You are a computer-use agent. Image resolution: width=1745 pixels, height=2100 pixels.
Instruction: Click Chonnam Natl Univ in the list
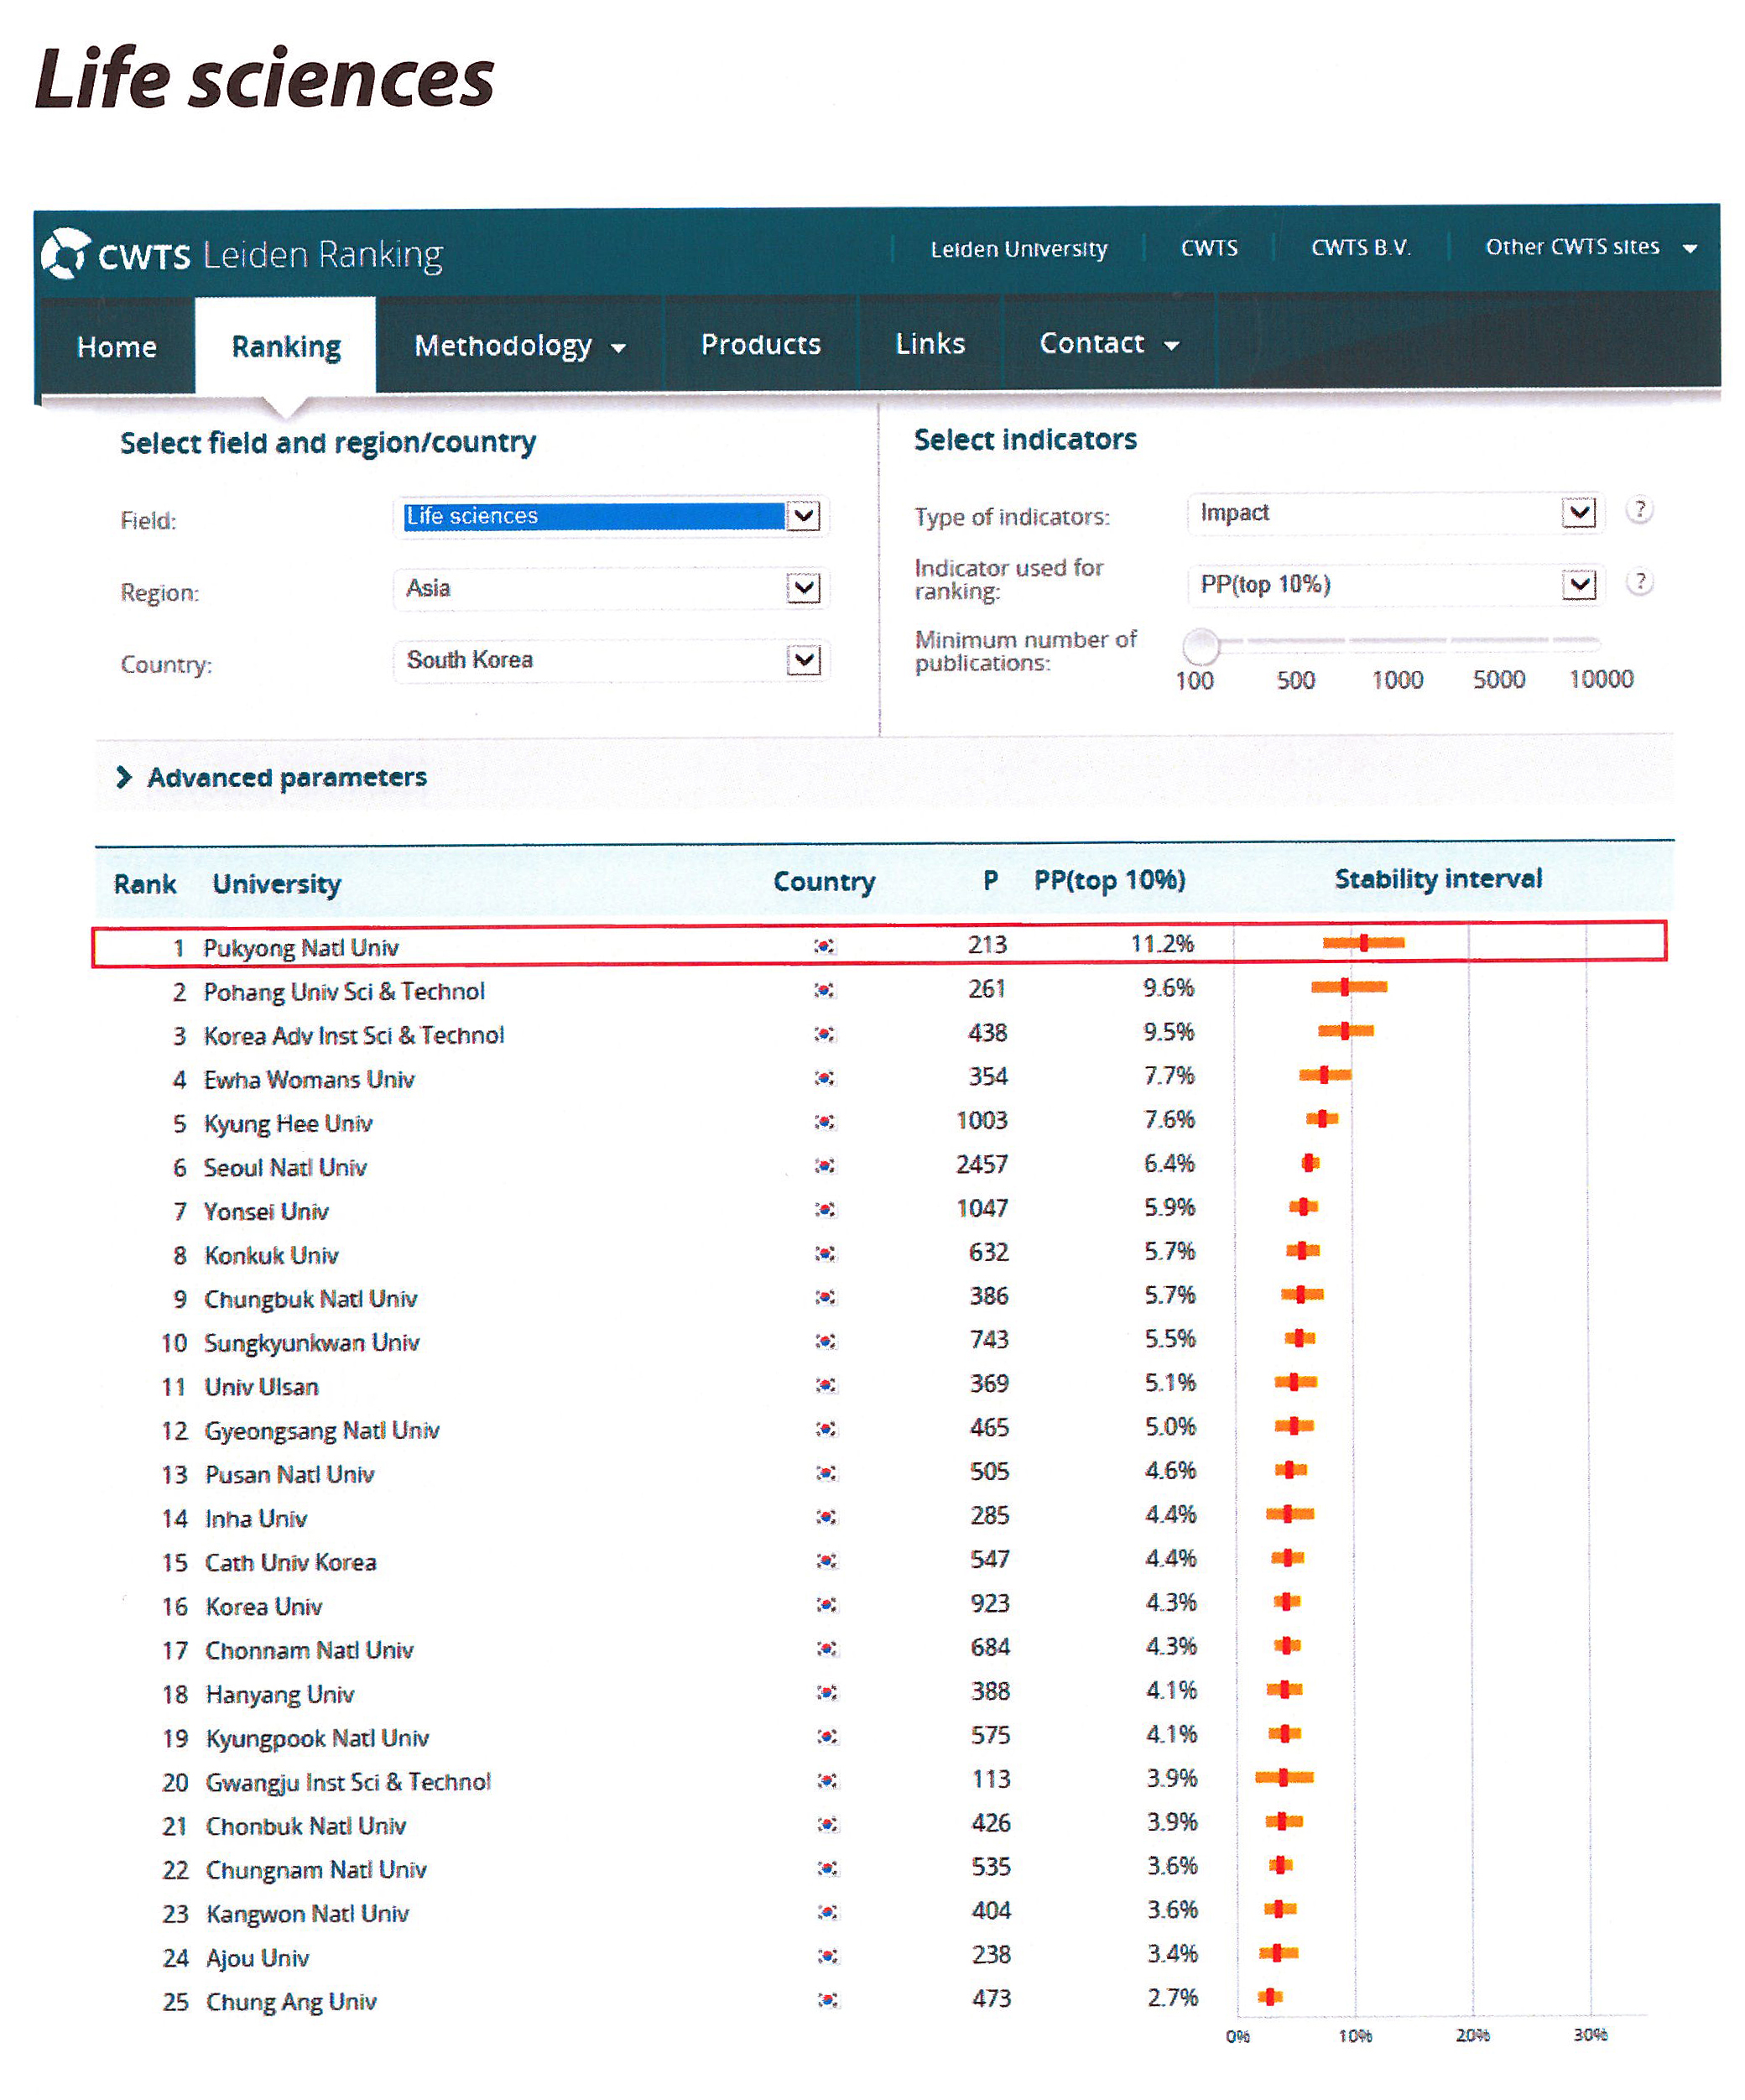coord(309,1650)
